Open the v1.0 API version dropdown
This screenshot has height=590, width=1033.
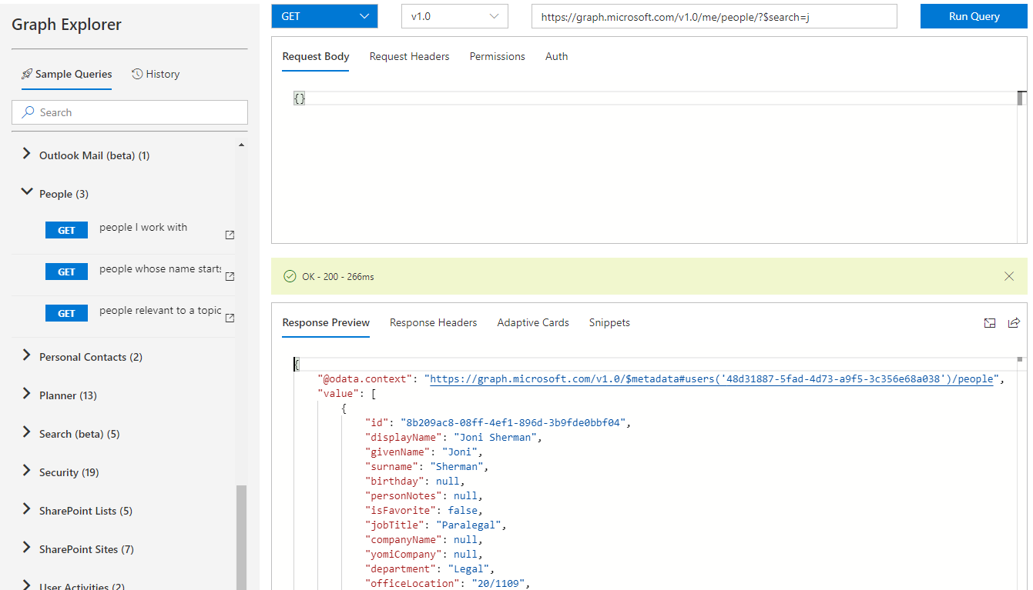click(454, 16)
